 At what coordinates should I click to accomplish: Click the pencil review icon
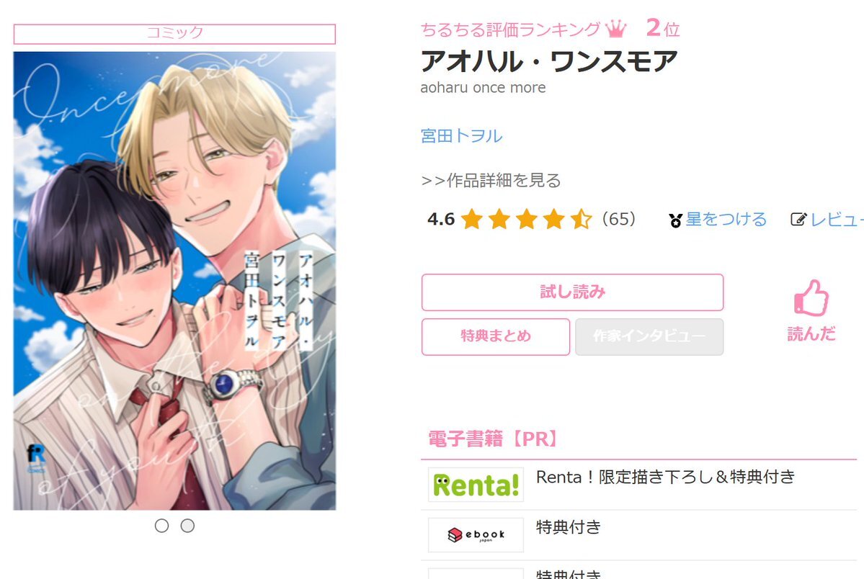pyautogui.click(x=798, y=219)
